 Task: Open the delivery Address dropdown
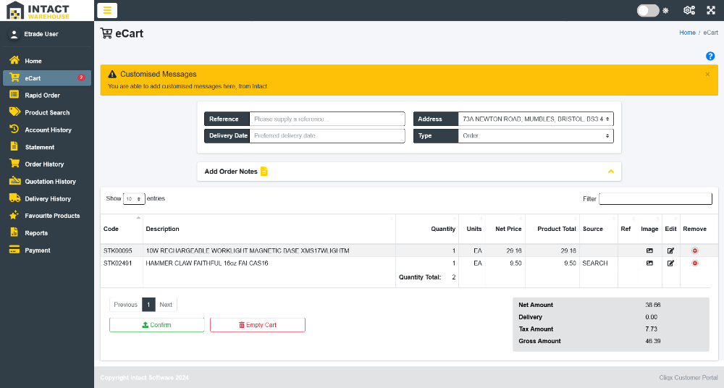(x=536, y=119)
